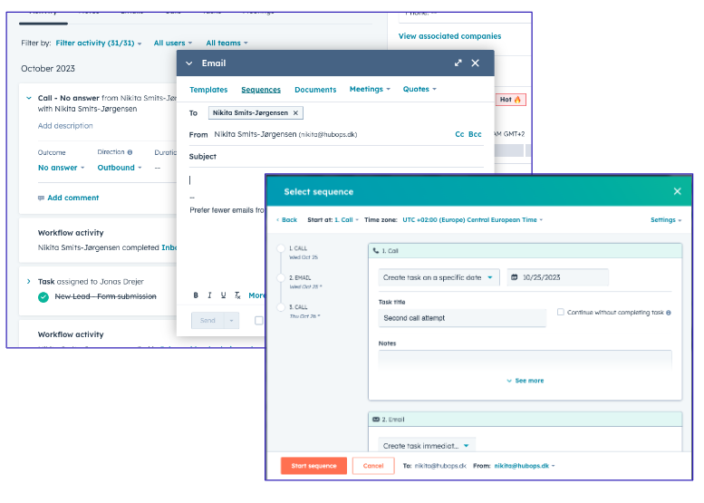Tick the checkbox next to Send button
This screenshot has height=503, width=704.
coord(258,320)
